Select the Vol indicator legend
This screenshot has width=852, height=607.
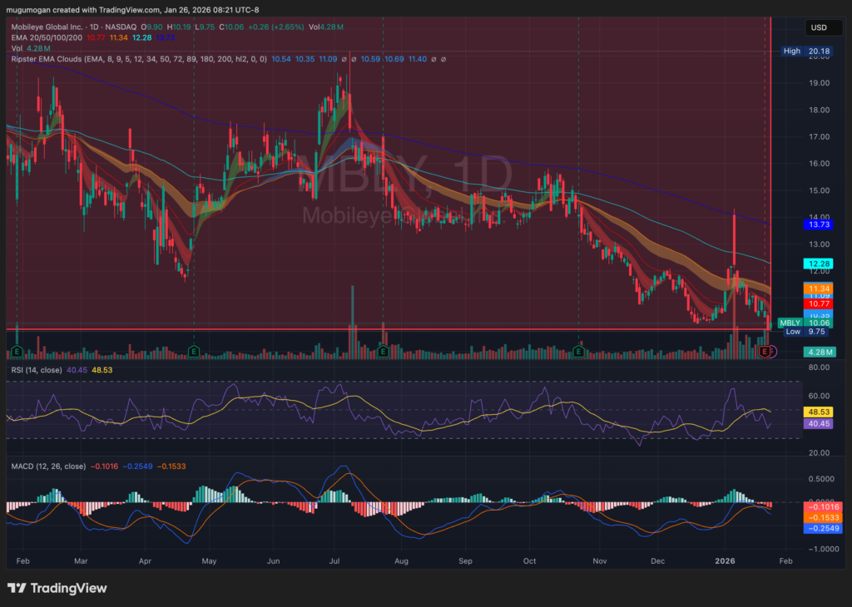pos(17,48)
